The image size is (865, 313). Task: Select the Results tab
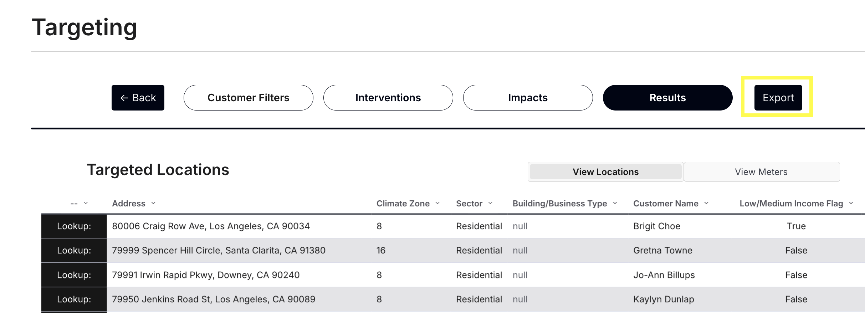(x=667, y=98)
